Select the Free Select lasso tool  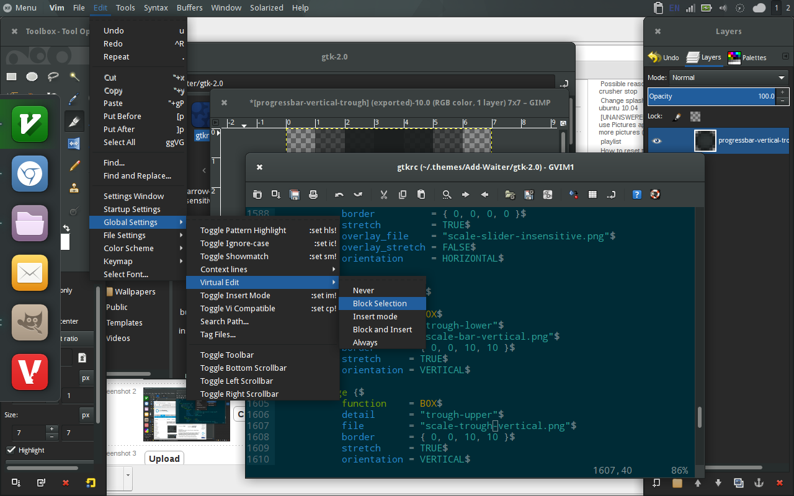[x=53, y=77]
